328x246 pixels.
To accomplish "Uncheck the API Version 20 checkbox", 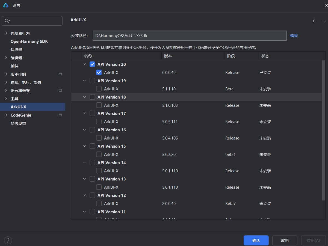I will [x=92, y=64].
